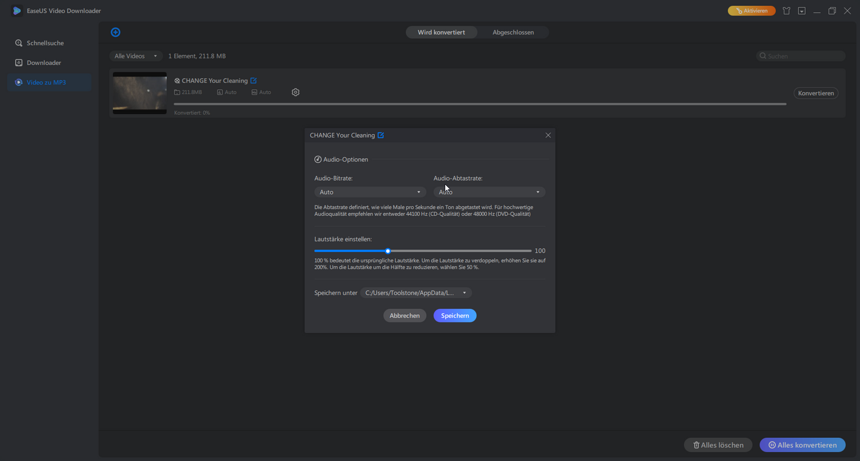Image resolution: width=860 pixels, height=461 pixels.
Task: Click the Lautstärke volume slider handle
Action: [x=388, y=251]
